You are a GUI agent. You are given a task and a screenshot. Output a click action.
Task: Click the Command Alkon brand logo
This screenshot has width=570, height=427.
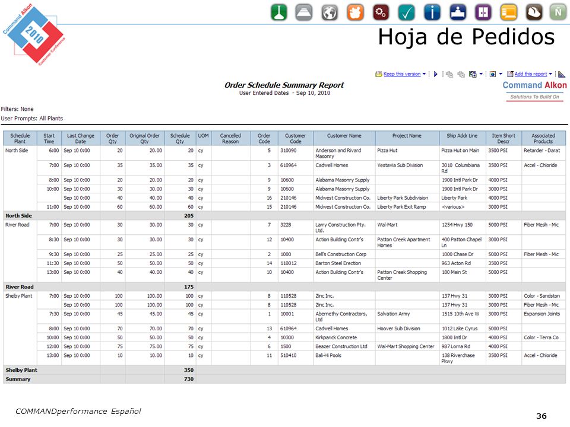coord(534,90)
